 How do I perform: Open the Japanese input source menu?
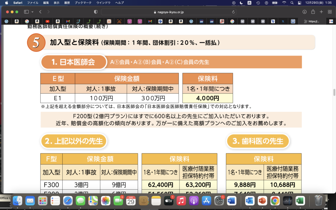click(250, 3)
